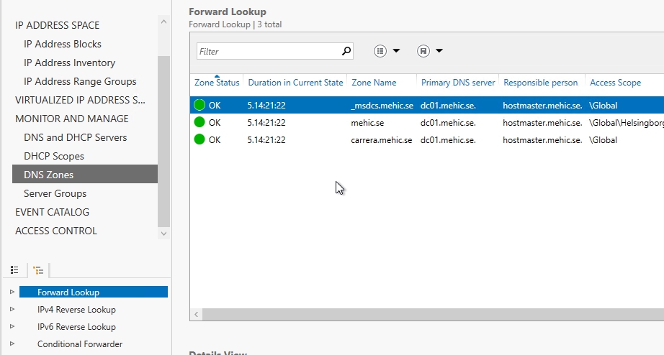Sort by the Zone Name column header
This screenshot has height=355, width=664.
pyautogui.click(x=374, y=83)
